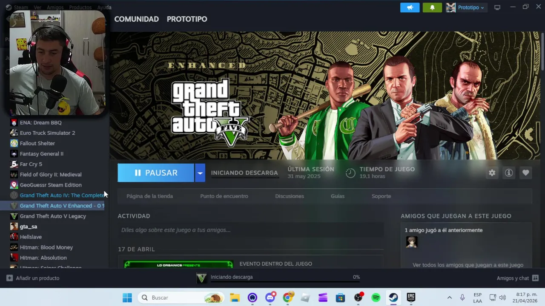545x306 pixels.
Task: Select Grand Theft Auto IV: The Complete
Action: 62,195
